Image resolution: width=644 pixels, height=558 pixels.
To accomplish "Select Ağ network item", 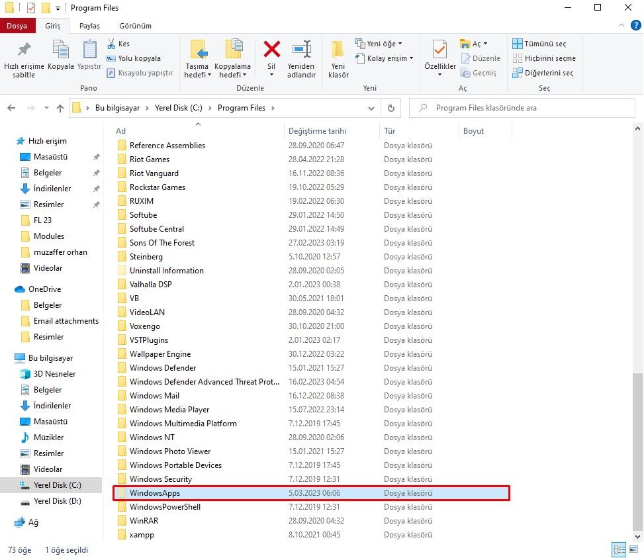I will [x=33, y=523].
